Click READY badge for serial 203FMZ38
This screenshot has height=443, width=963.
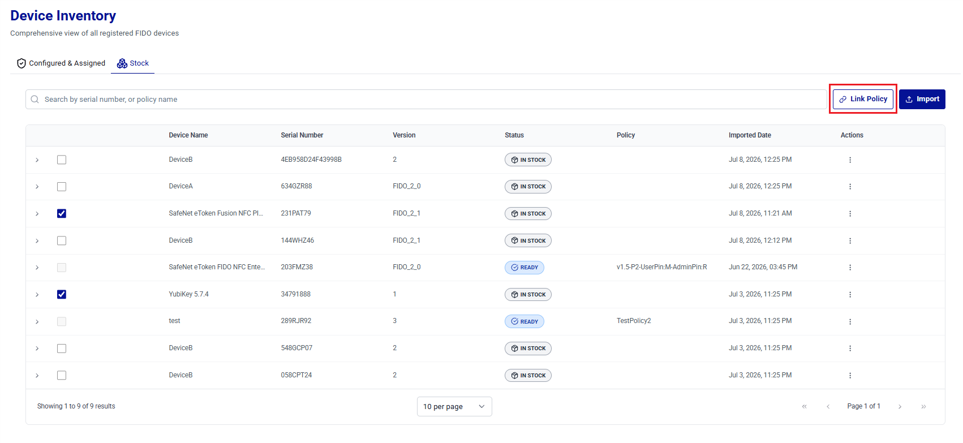point(525,268)
